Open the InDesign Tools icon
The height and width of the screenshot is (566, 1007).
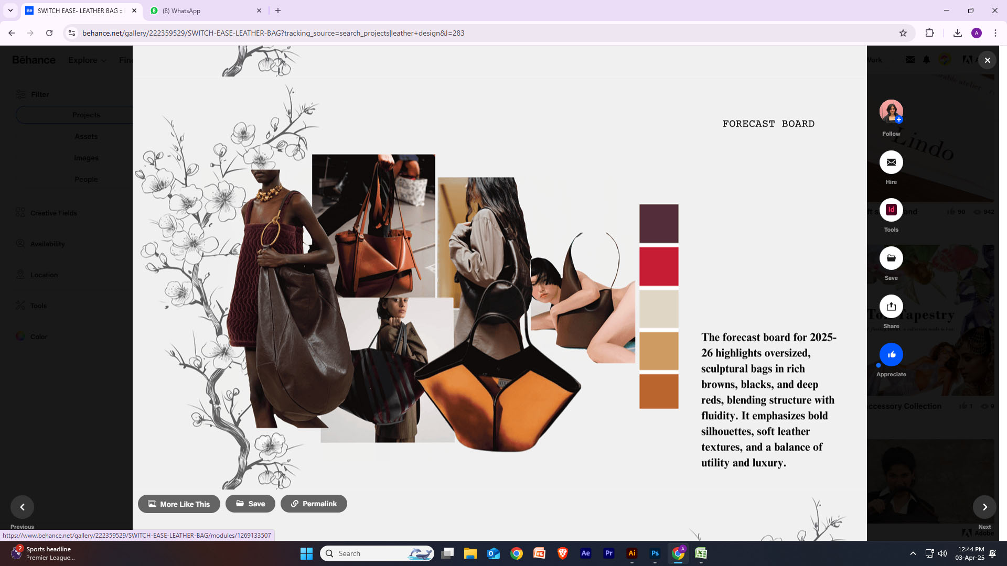pos(891,210)
